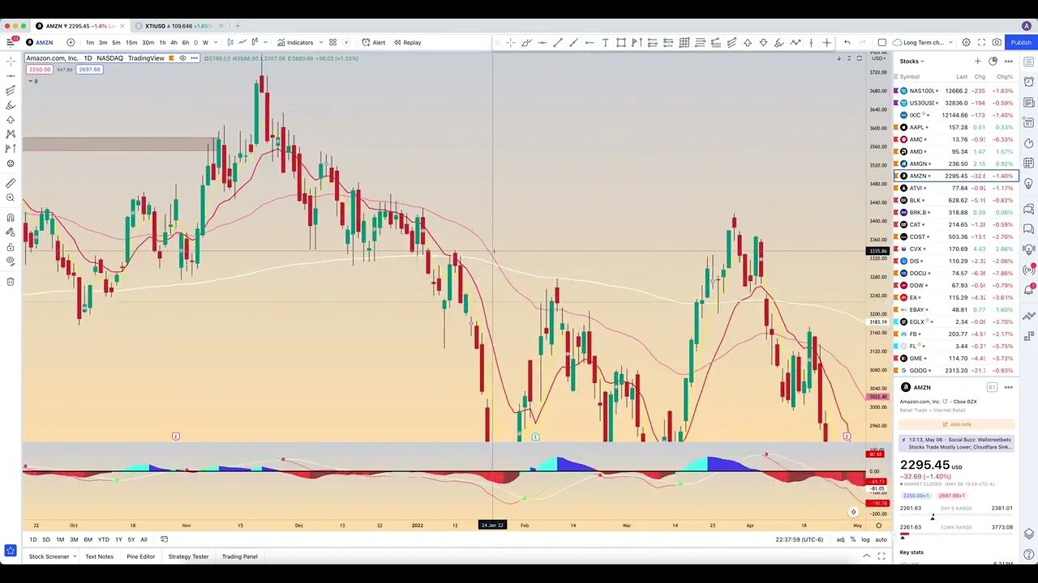Image resolution: width=1038 pixels, height=583 pixels.
Task: Expand collapsed indicators legend labeled 8
Action: [32, 81]
